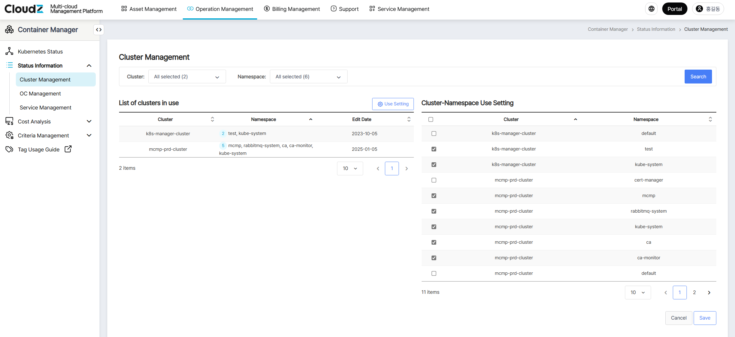Screen dimensions: 735x337
Task: Sort clusters-in-use list by Edit Date
Action: (x=409, y=119)
